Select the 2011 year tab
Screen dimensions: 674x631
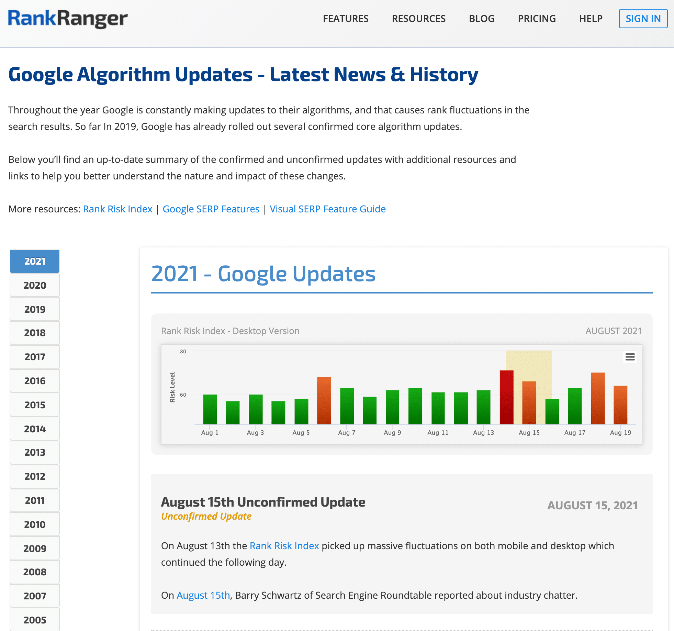click(x=35, y=500)
